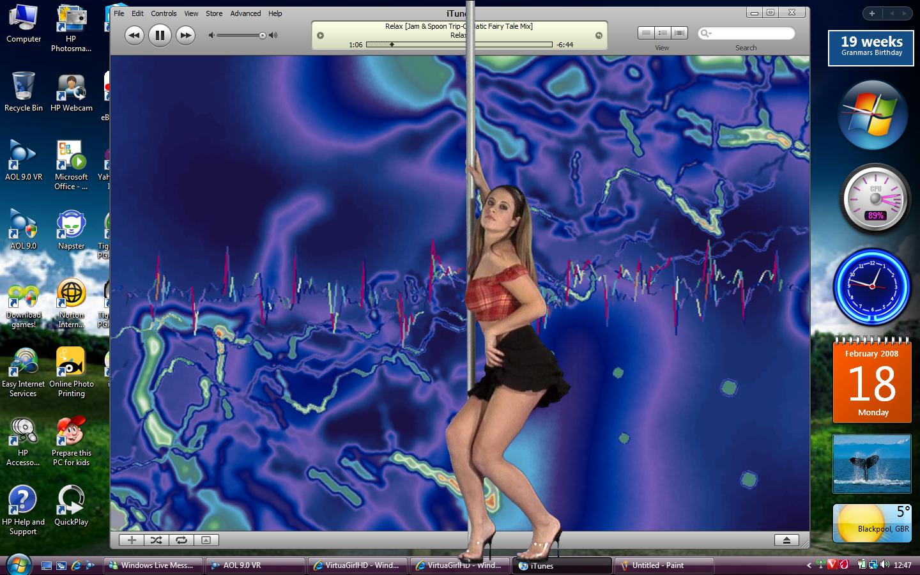920x575 pixels.
Task: Open the search magnifier dropdown in iTunes
Action: click(706, 33)
